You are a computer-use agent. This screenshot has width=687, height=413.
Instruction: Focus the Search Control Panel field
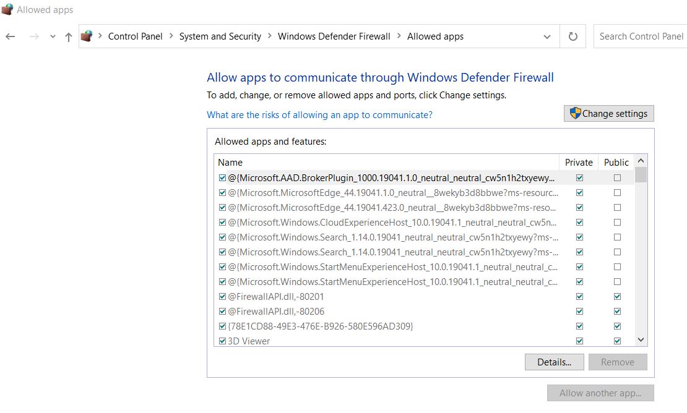(640, 36)
